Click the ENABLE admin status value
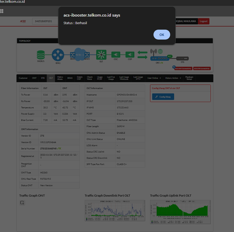 coord(121,133)
